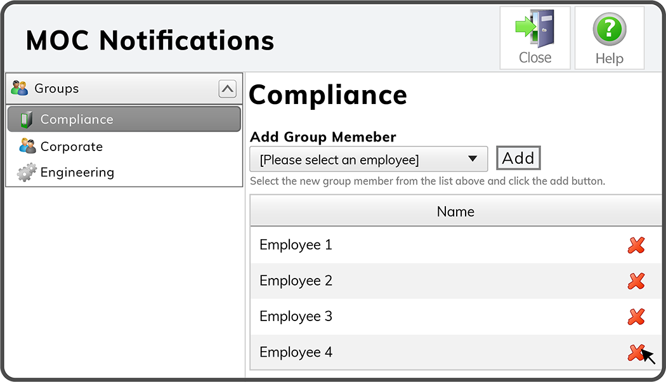This screenshot has width=666, height=382.
Task: Remove Employee 1 with the red X
Action: coord(636,245)
